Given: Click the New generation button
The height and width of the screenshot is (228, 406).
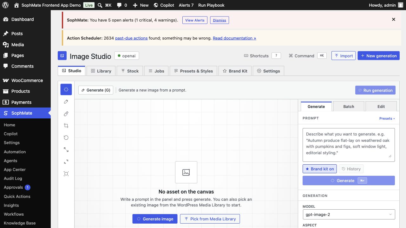Looking at the screenshot, I should click(x=378, y=55).
